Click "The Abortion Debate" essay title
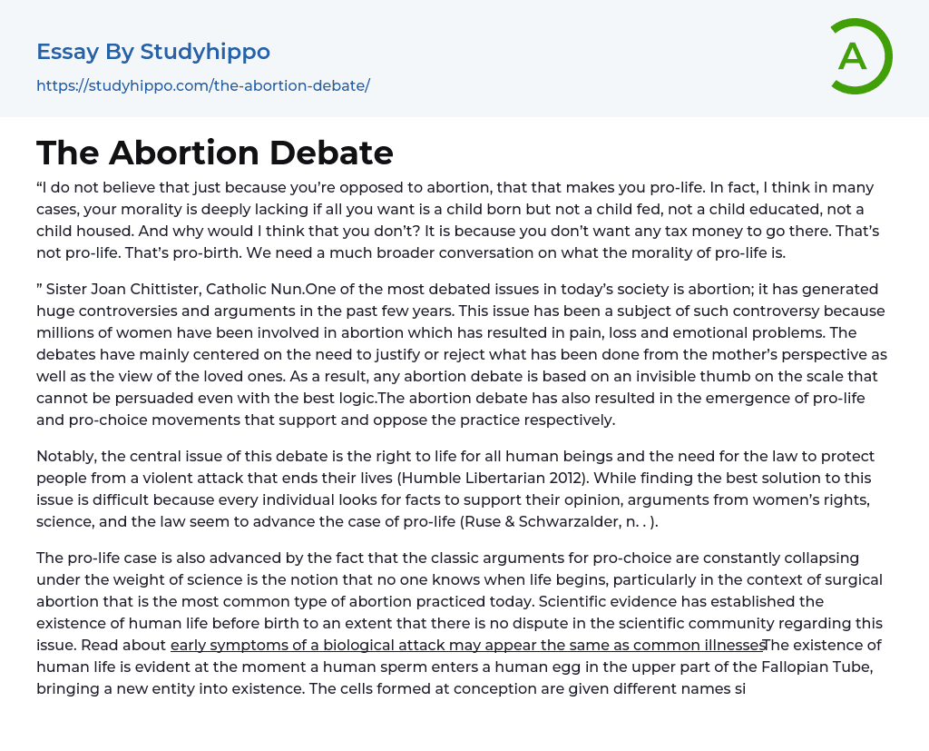Image resolution: width=929 pixels, height=751 pixels. 215,153
